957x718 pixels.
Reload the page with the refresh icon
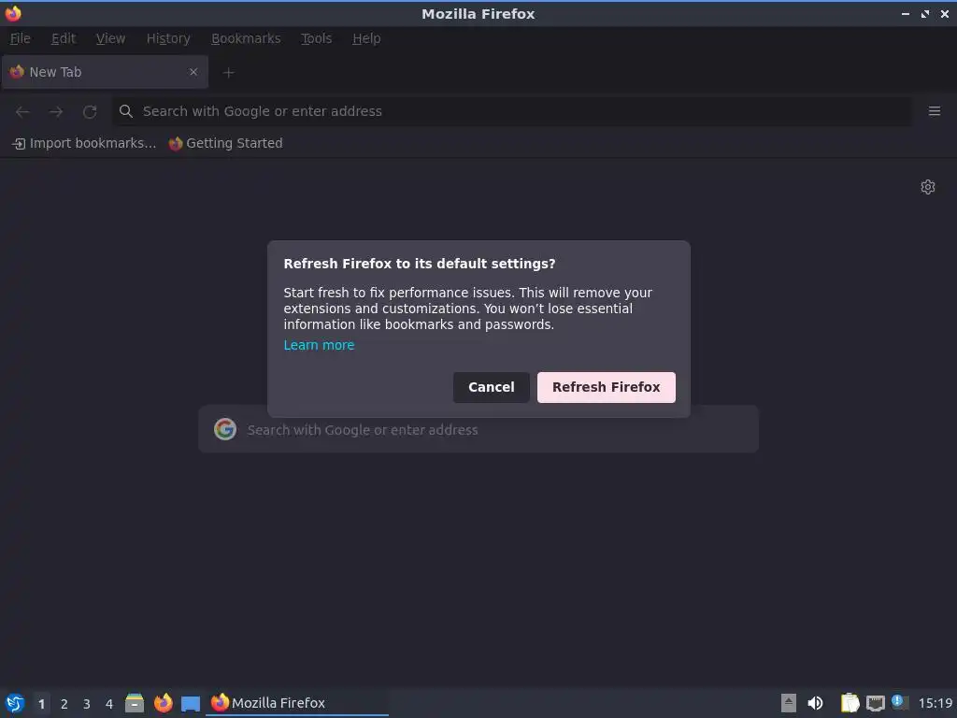(x=90, y=111)
